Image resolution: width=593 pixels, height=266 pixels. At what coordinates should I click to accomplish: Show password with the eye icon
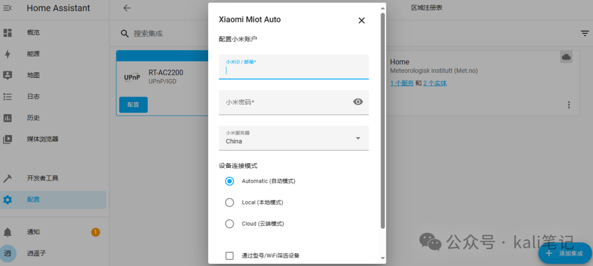coord(358,101)
